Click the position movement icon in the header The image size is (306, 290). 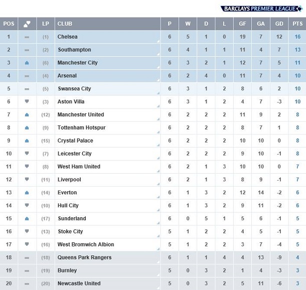point(27,24)
